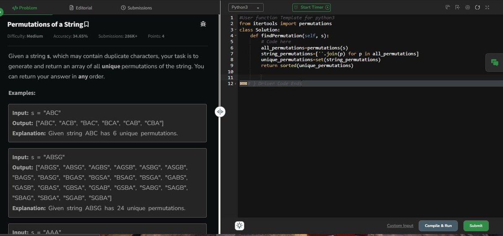Viewport: 503px width, 236px height.
Task: Click the clock icon on Submissions tab
Action: point(123,8)
